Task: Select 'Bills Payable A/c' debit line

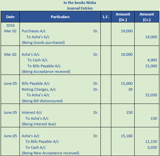Action: pyautogui.click(x=36, y=83)
